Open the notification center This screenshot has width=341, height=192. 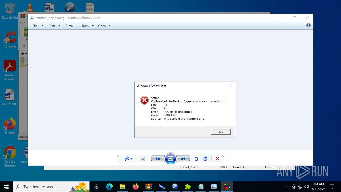332,187
